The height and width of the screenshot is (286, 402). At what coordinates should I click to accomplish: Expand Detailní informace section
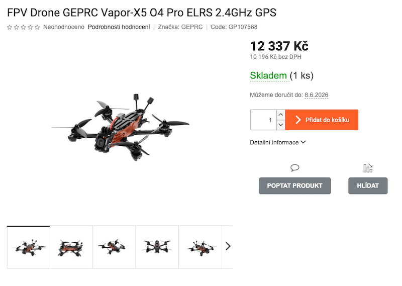point(278,142)
